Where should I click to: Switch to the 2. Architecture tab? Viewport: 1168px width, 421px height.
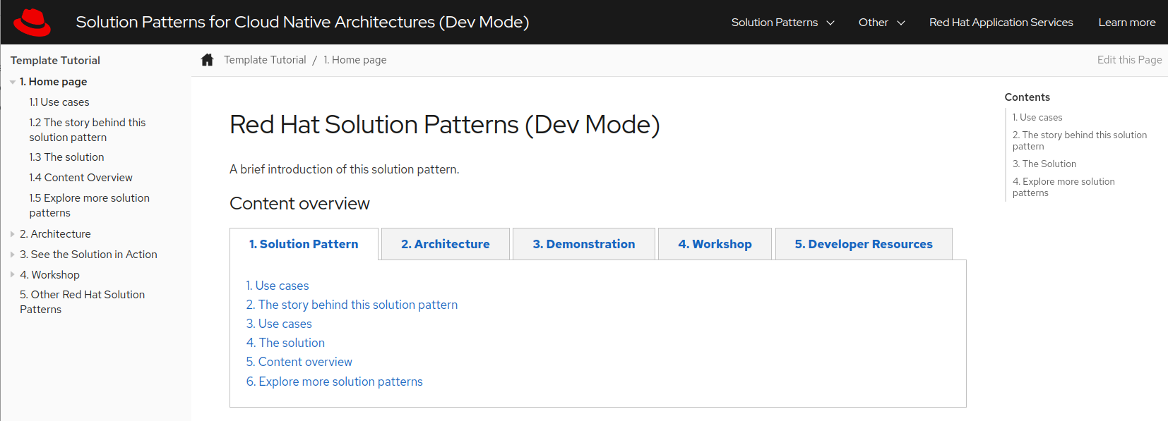[446, 244]
